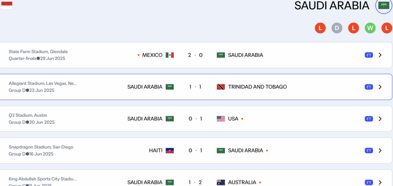The height and width of the screenshot is (186, 393).
Task: Open the MEXICO team link
Action: [x=152, y=55]
